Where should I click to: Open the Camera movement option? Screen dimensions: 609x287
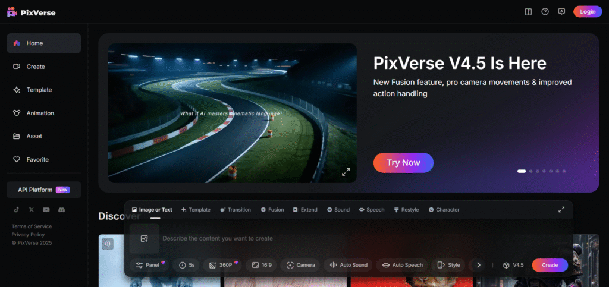(300, 265)
